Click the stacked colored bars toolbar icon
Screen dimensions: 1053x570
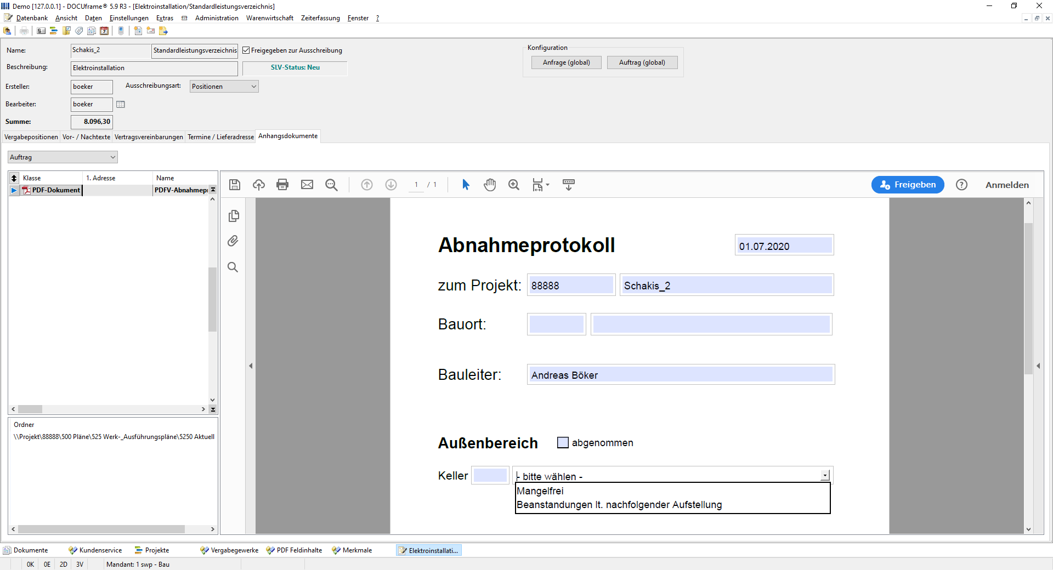click(x=54, y=31)
